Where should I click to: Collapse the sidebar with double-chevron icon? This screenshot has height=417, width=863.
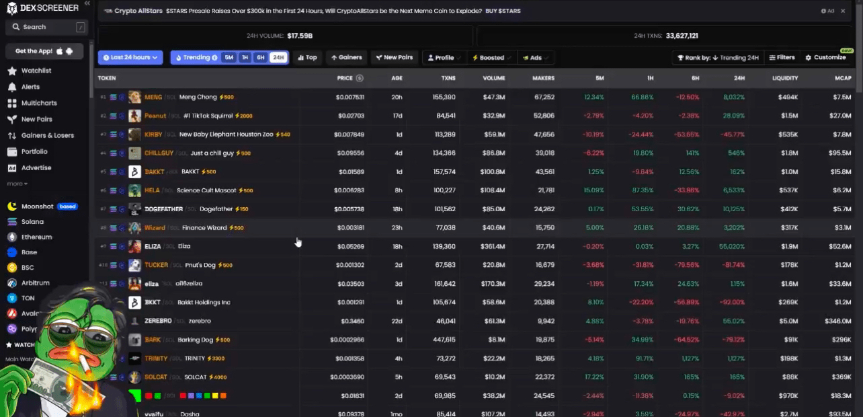point(87,3)
